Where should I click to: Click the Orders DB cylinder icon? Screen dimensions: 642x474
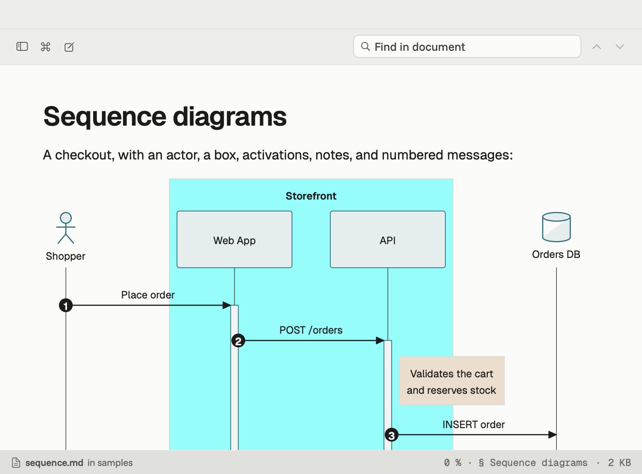[x=556, y=227]
